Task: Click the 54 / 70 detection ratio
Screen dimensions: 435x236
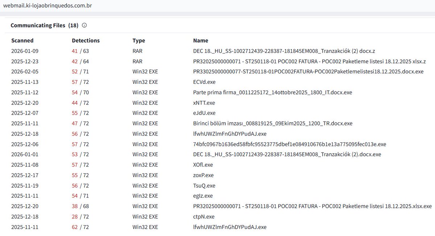Action: click(80, 92)
